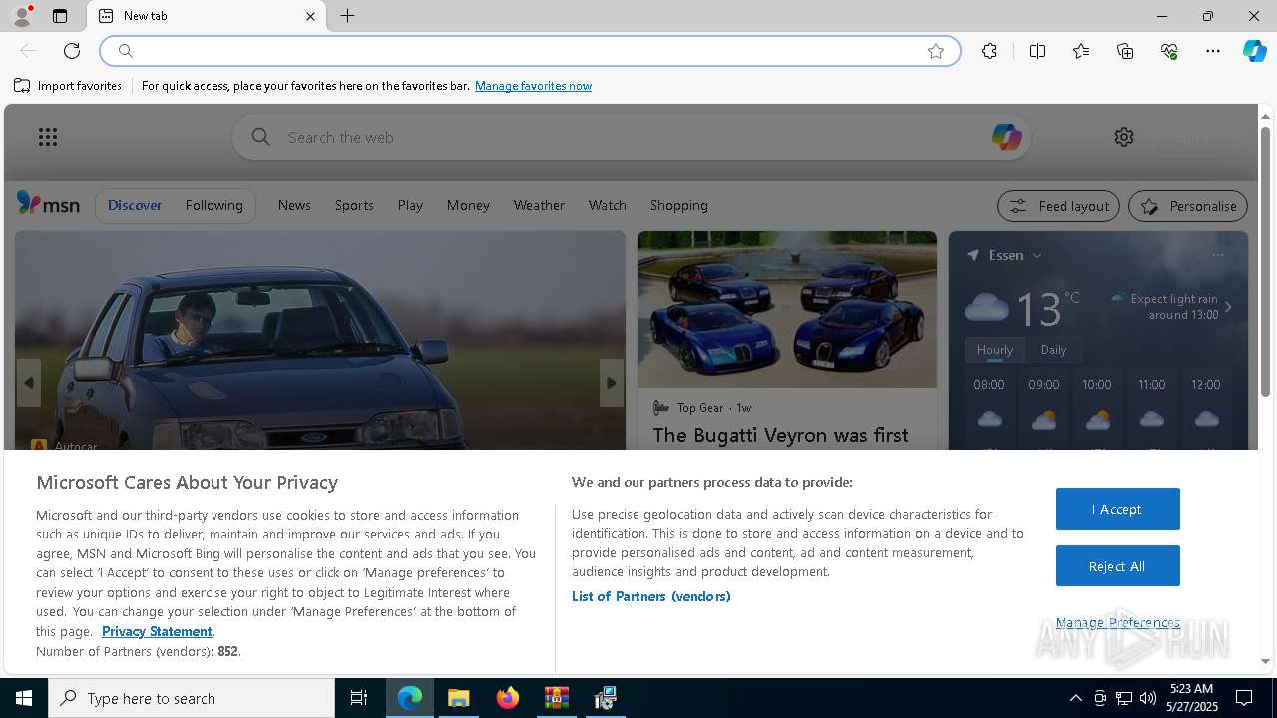1277x718 pixels.
Task: Open the Shopping menu item
Action: point(678,205)
